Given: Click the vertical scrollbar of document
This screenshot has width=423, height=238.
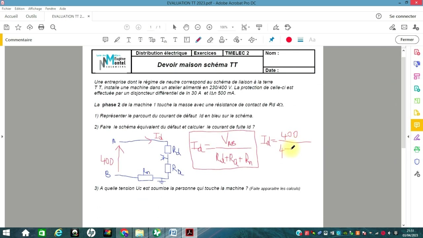Looking at the screenshot, I should (404, 102).
